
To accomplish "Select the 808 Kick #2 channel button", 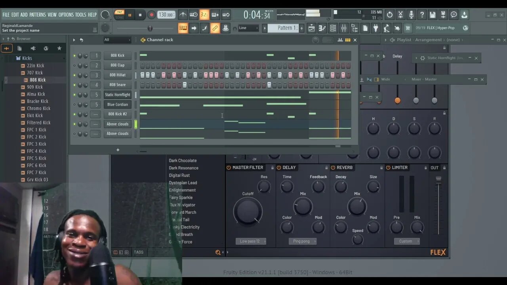I will pos(118,114).
